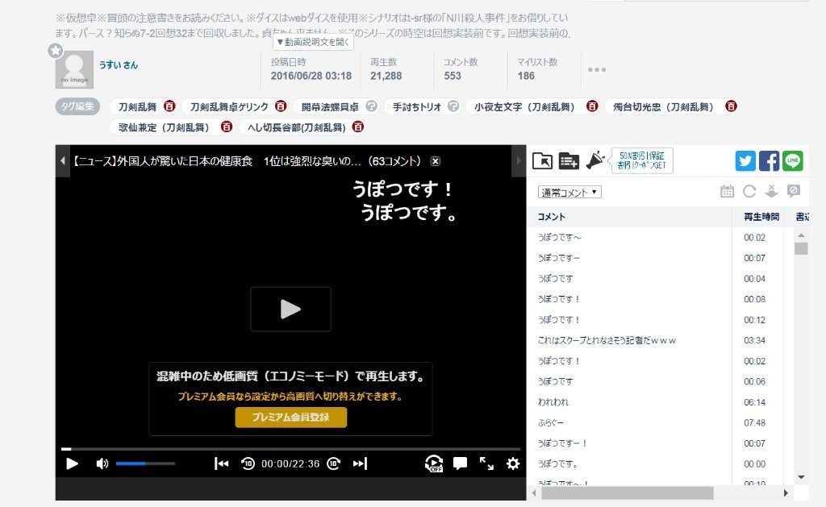Click the 21,288 view count
826x507 pixels.
[x=386, y=76]
